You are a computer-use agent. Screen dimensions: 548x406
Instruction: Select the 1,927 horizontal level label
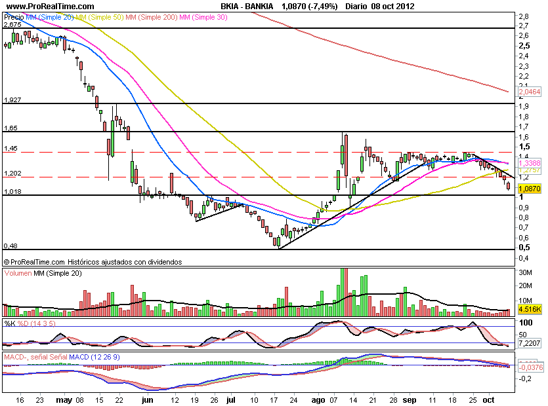(x=13, y=100)
